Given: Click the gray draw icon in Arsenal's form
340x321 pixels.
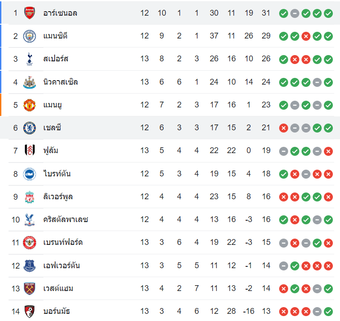Looking at the screenshot, I should pos(294,13).
